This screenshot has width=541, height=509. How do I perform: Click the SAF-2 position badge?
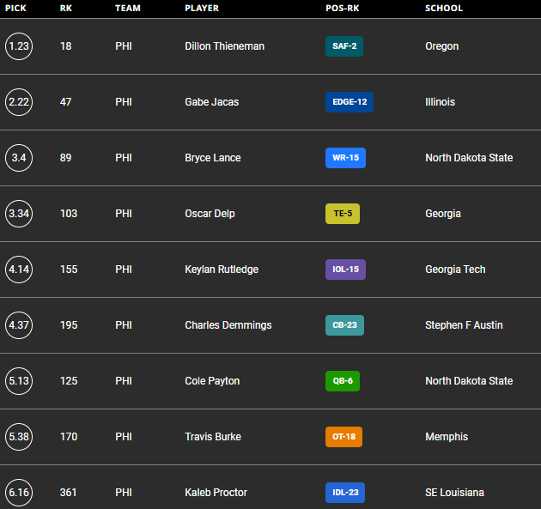click(344, 46)
